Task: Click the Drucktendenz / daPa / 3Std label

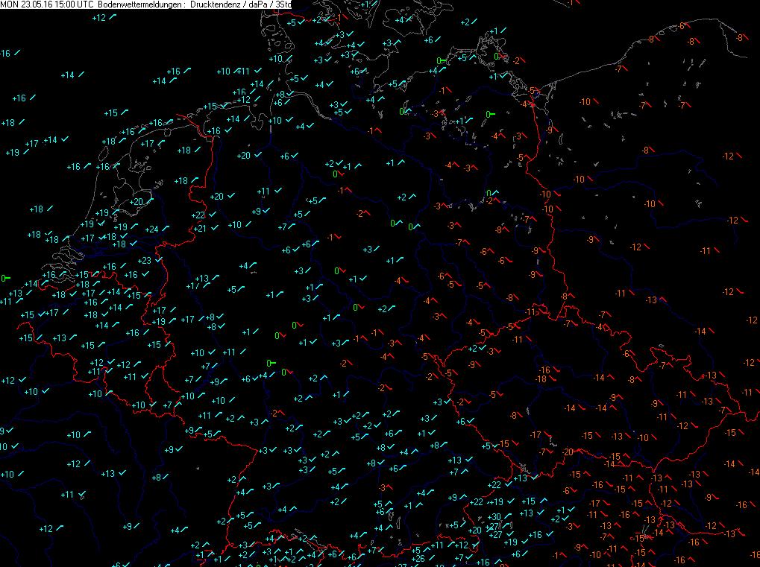Action: point(240,4)
